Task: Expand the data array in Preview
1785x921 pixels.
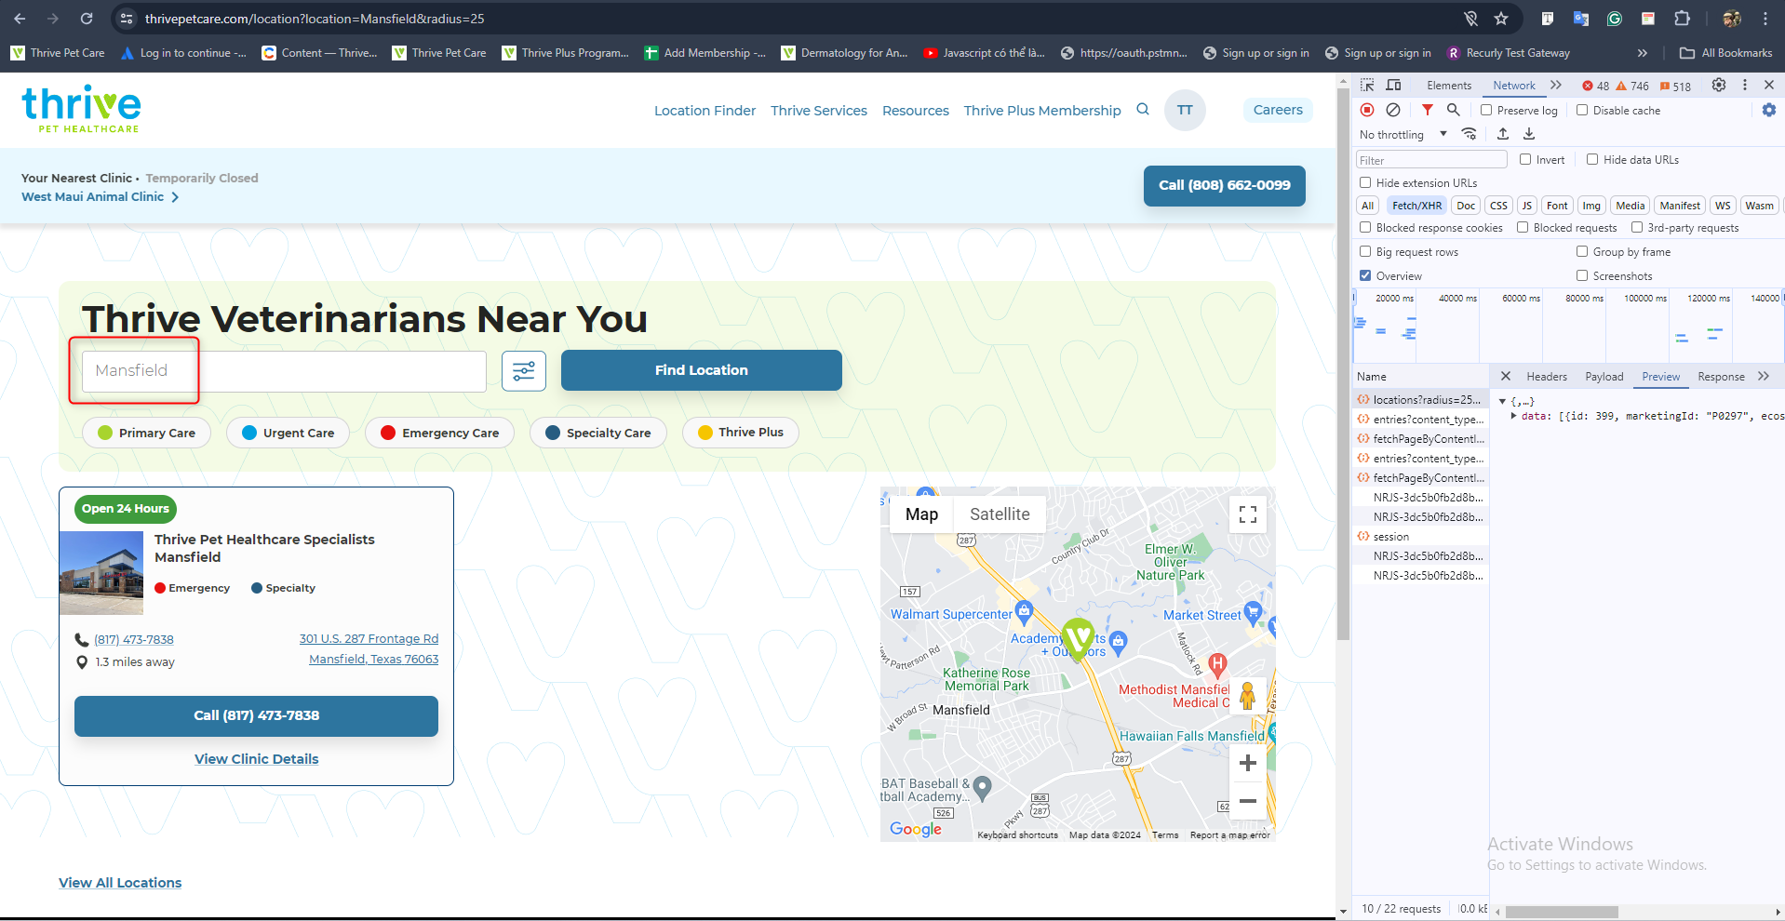Action: coord(1514,416)
